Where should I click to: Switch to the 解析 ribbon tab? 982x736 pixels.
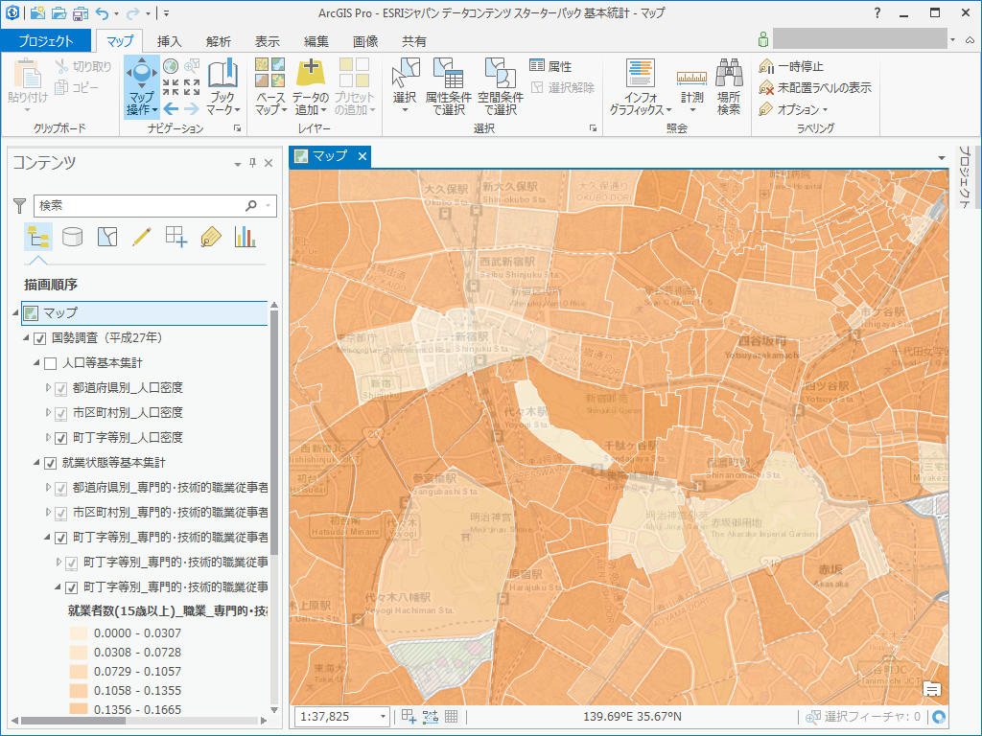218,41
